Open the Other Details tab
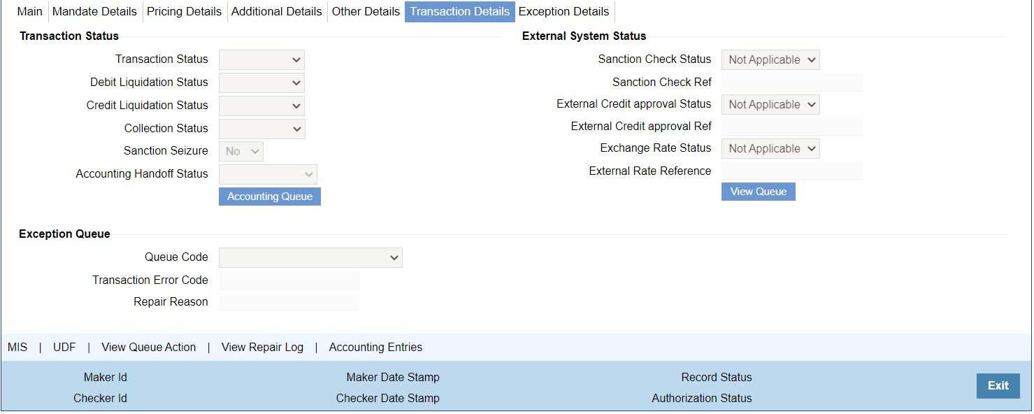1034x414 pixels. coord(366,11)
